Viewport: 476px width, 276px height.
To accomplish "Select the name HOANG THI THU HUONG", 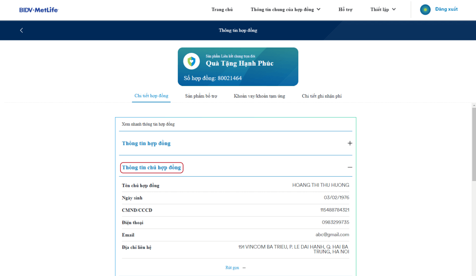I will 320,185.
